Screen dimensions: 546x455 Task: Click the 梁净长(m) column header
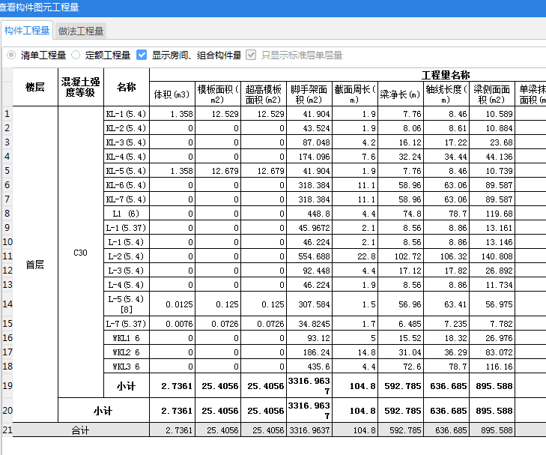click(401, 94)
